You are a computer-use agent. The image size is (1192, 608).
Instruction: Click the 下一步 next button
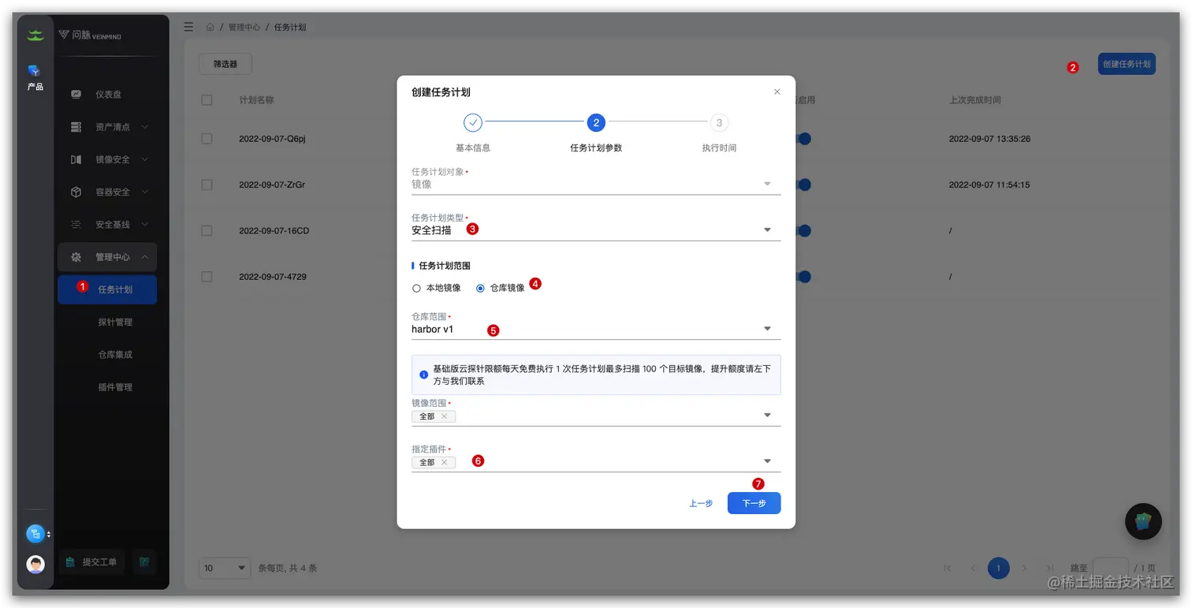click(754, 503)
